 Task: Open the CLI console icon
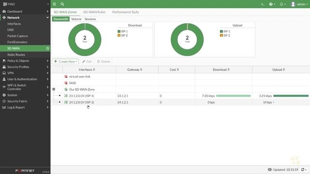coord(263,4)
